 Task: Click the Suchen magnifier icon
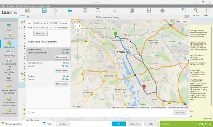[196, 11]
